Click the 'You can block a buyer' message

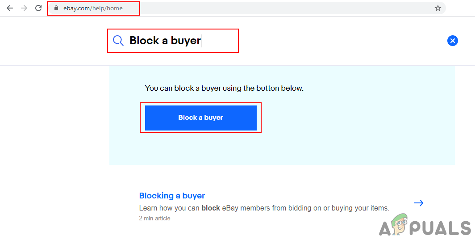(x=224, y=88)
